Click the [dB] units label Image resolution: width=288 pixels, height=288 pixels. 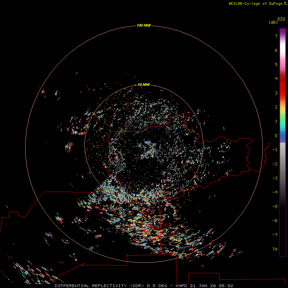(273, 22)
